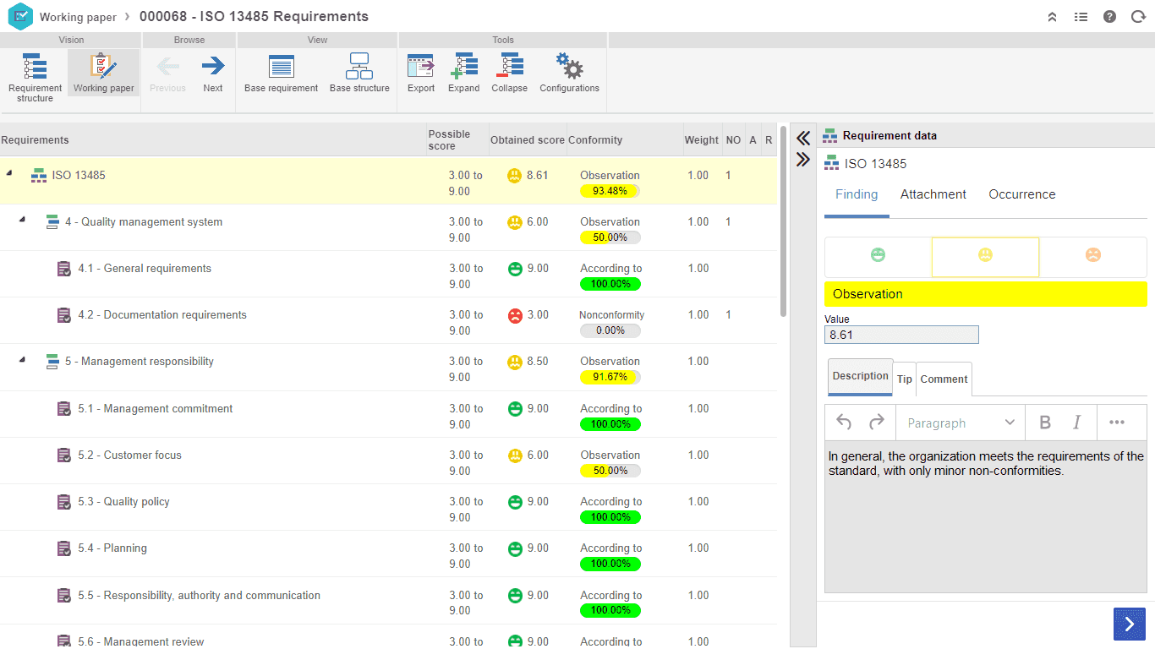The width and height of the screenshot is (1155, 649).
Task: Select the 4.2 - Documentation requirements row
Action: (388, 320)
